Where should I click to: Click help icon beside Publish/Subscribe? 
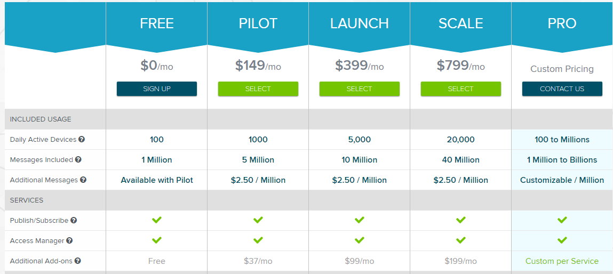coord(74,221)
